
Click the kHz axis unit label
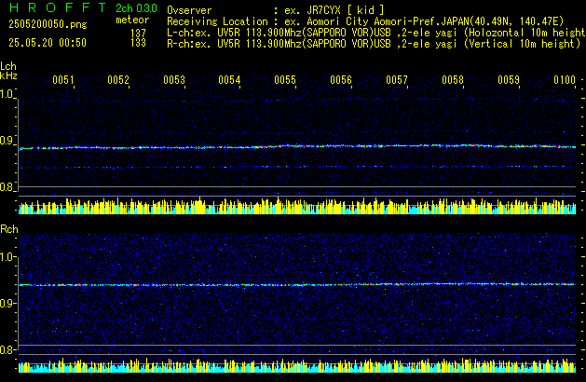tap(8, 75)
